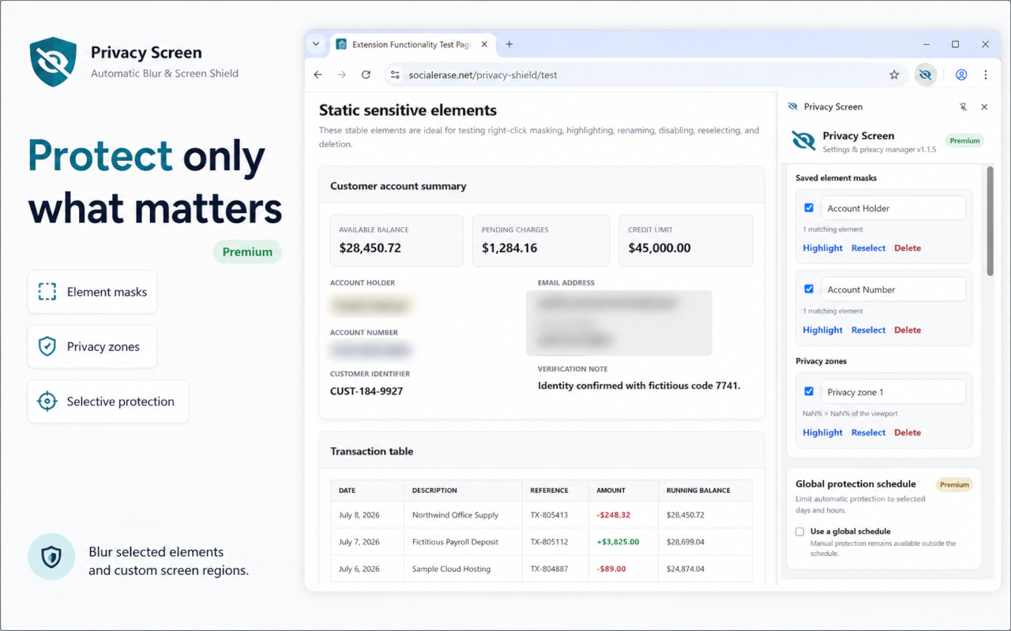This screenshot has width=1011, height=631.
Task: Open the Chrome profile avatar icon
Action: [961, 75]
